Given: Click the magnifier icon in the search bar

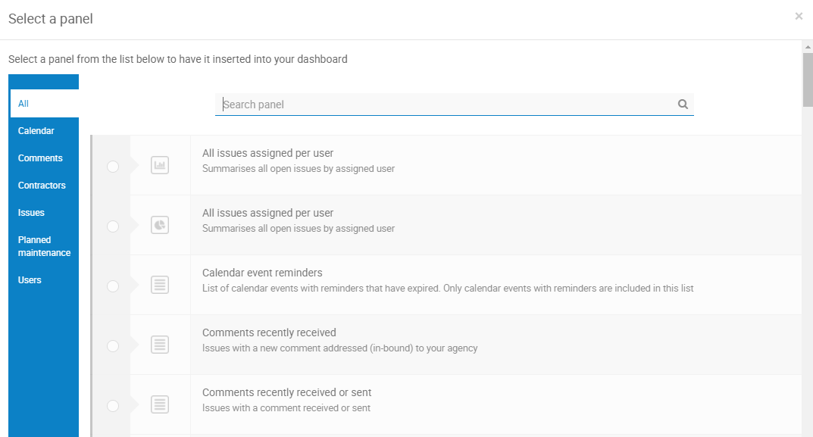Looking at the screenshot, I should point(683,105).
